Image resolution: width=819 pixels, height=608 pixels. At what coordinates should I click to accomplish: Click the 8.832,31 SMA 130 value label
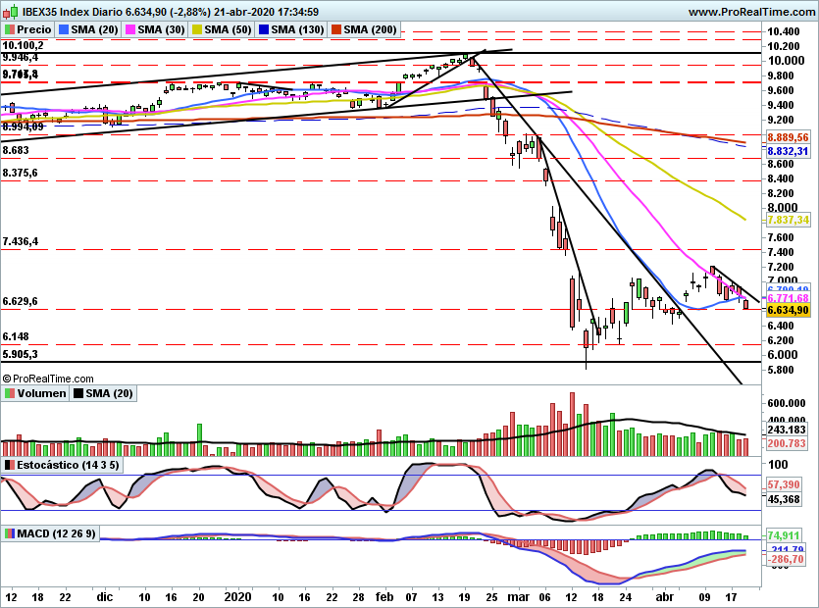(x=789, y=151)
